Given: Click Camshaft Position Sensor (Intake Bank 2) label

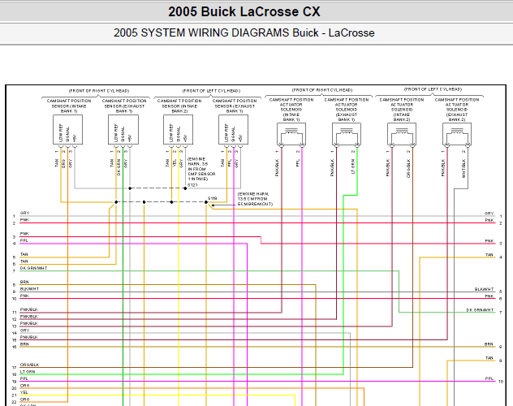Looking at the screenshot, I should tap(179, 106).
